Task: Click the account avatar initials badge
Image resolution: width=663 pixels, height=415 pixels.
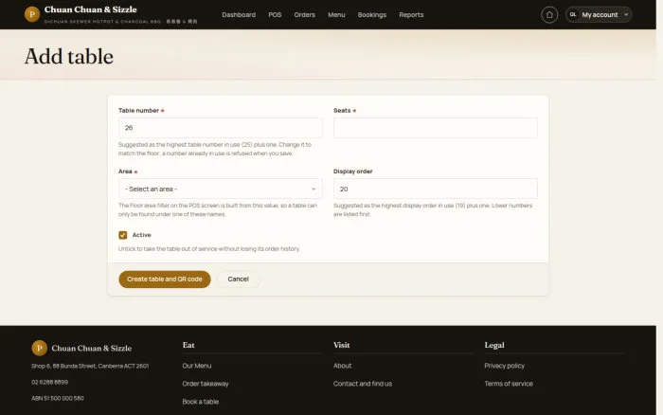Action: (x=573, y=14)
